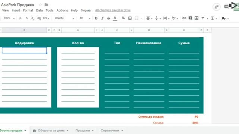The height and width of the screenshot is (134, 239).
Task: Click the lock icon on Обороты за день
Action: pyautogui.click(x=34, y=130)
